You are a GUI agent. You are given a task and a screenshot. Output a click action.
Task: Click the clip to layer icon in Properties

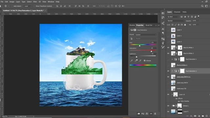click(x=138, y=114)
